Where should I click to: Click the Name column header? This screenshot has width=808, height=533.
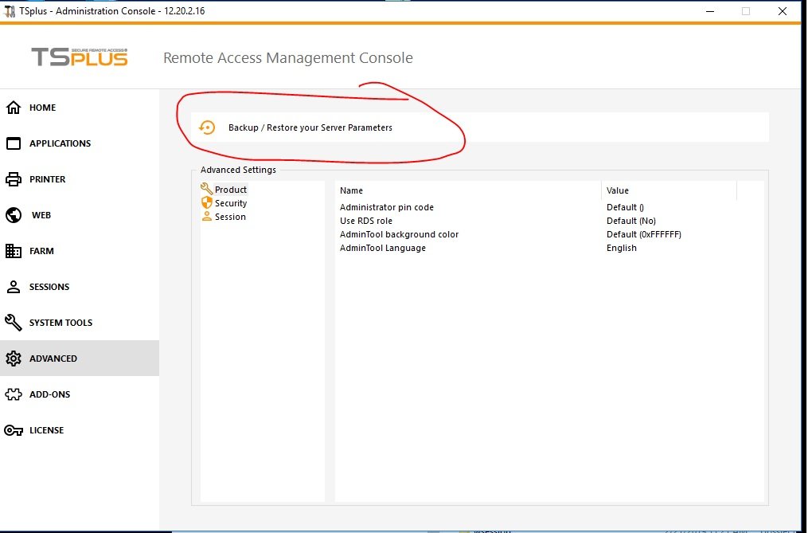(x=351, y=190)
